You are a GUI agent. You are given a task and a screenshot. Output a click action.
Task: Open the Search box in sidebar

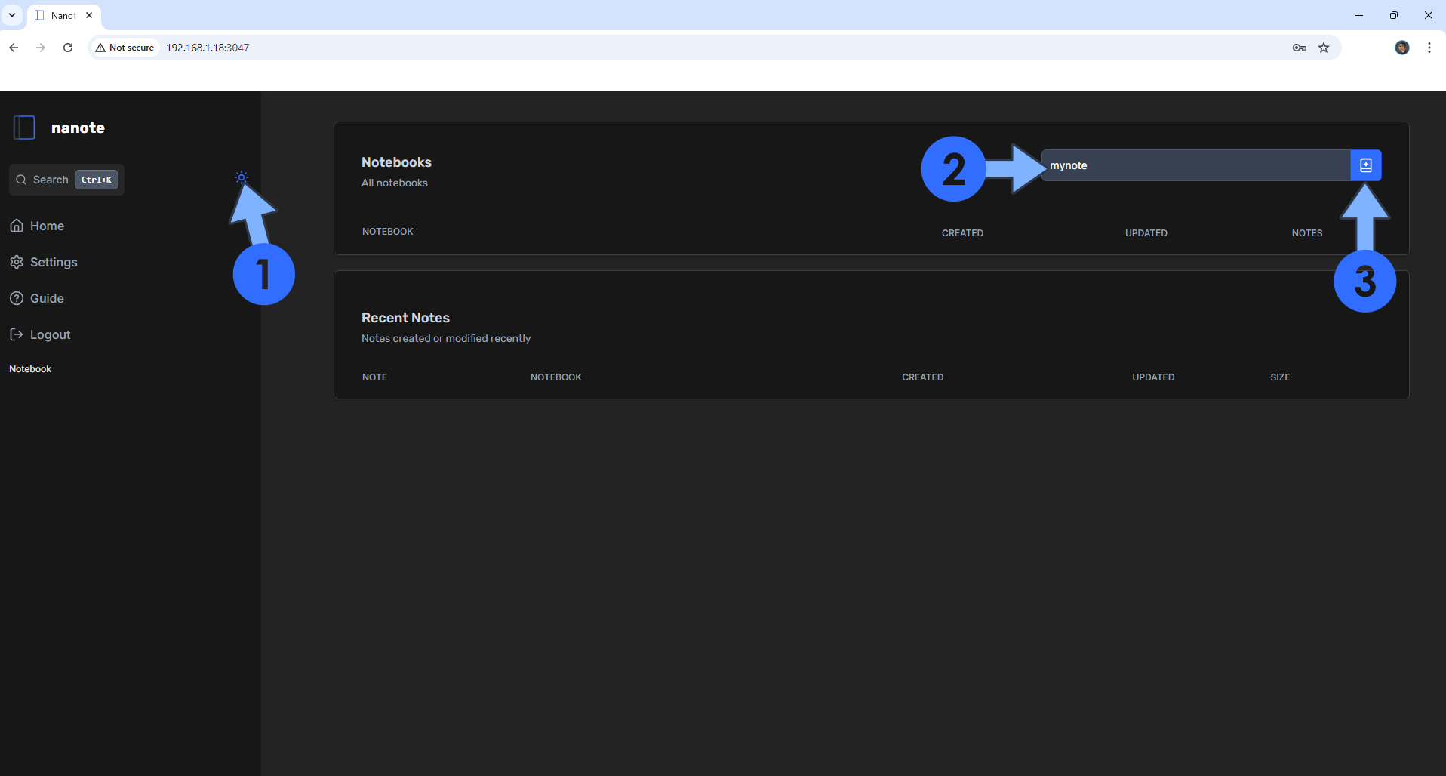66,180
